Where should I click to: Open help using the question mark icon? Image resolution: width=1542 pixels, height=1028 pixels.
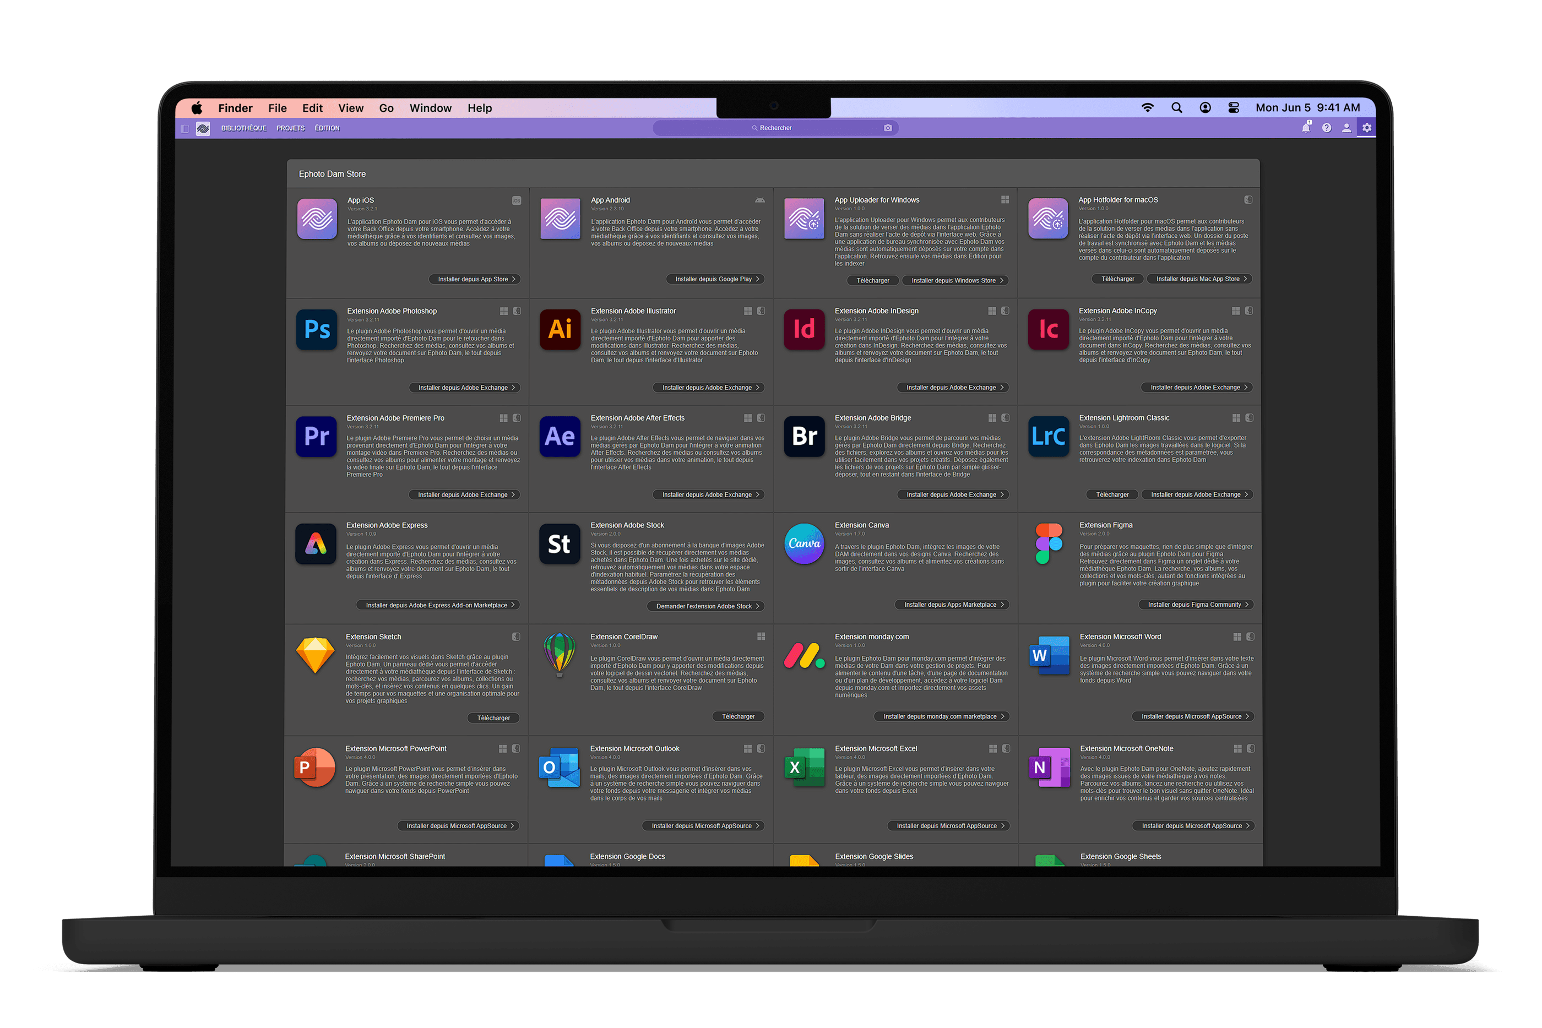[1327, 128]
